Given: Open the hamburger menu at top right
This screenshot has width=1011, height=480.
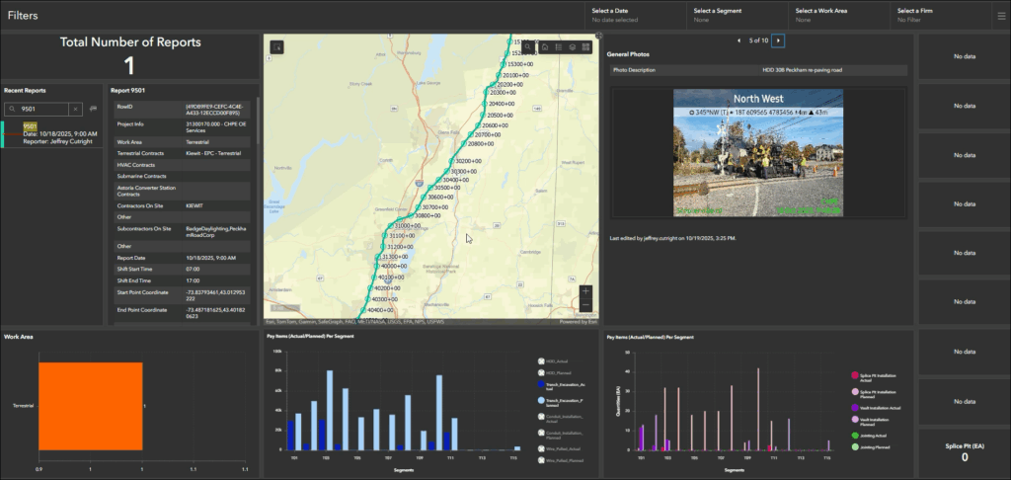Looking at the screenshot, I should coord(1001,15).
